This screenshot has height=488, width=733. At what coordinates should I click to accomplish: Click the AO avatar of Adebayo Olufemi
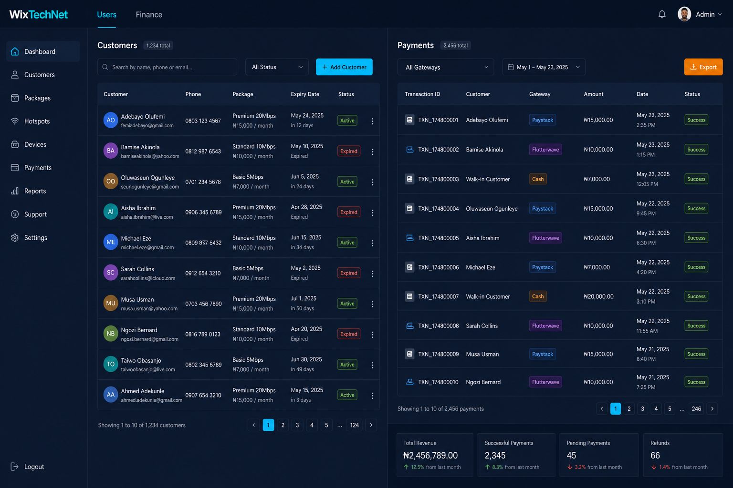click(x=111, y=120)
